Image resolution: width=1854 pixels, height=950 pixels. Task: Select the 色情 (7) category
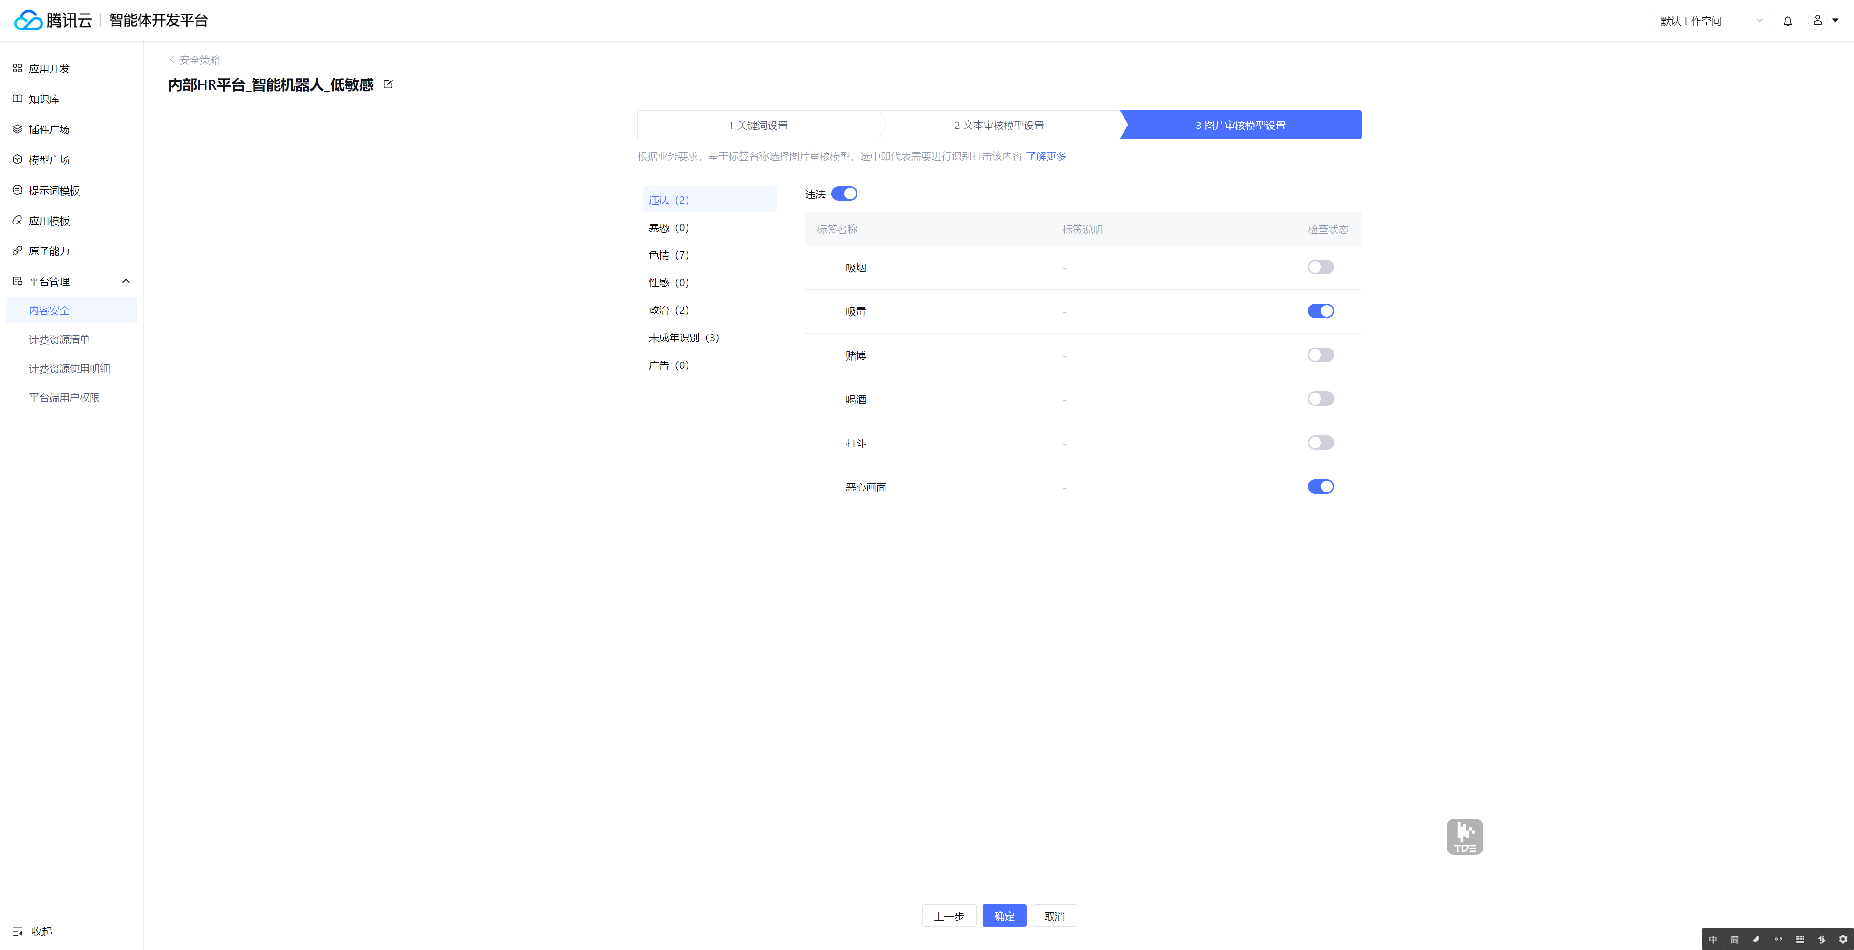pos(669,255)
